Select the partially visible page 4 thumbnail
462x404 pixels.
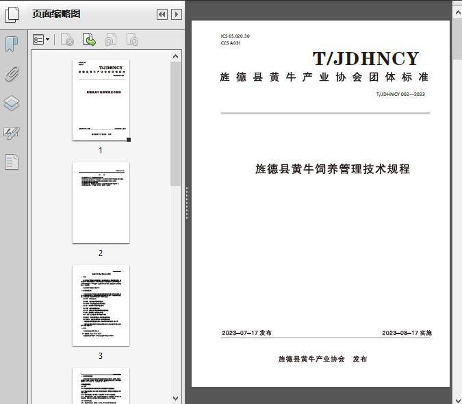pyautogui.click(x=101, y=386)
